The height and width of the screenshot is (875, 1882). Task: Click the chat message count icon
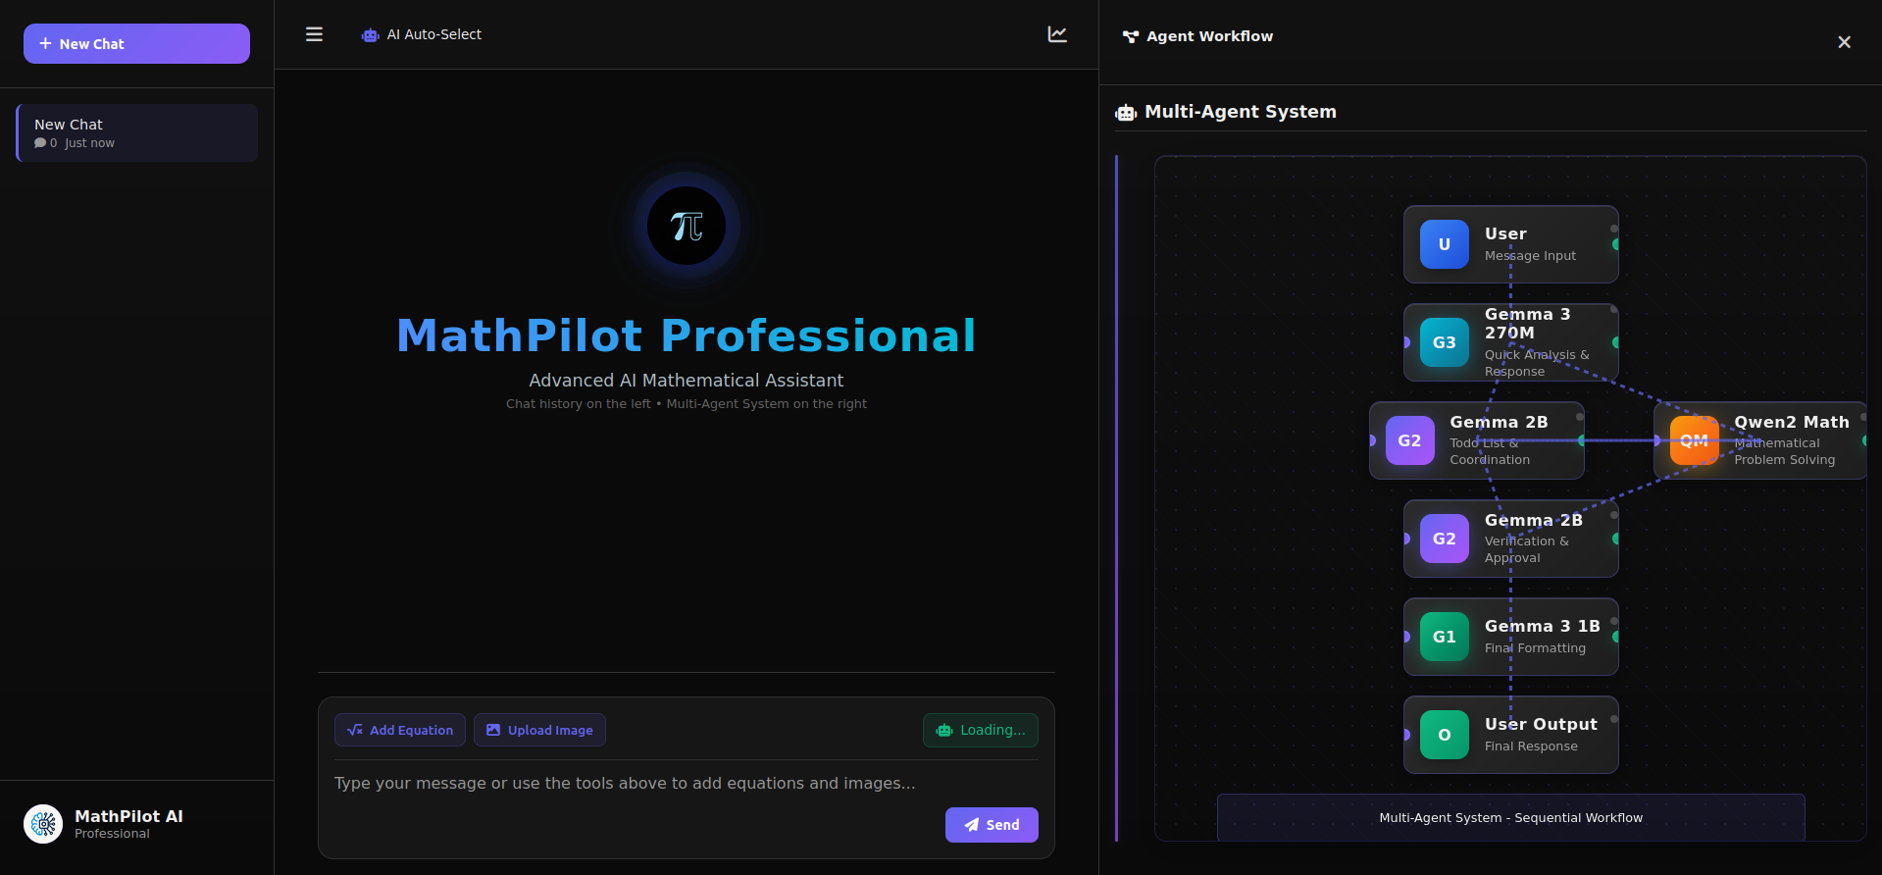pyautogui.click(x=40, y=143)
